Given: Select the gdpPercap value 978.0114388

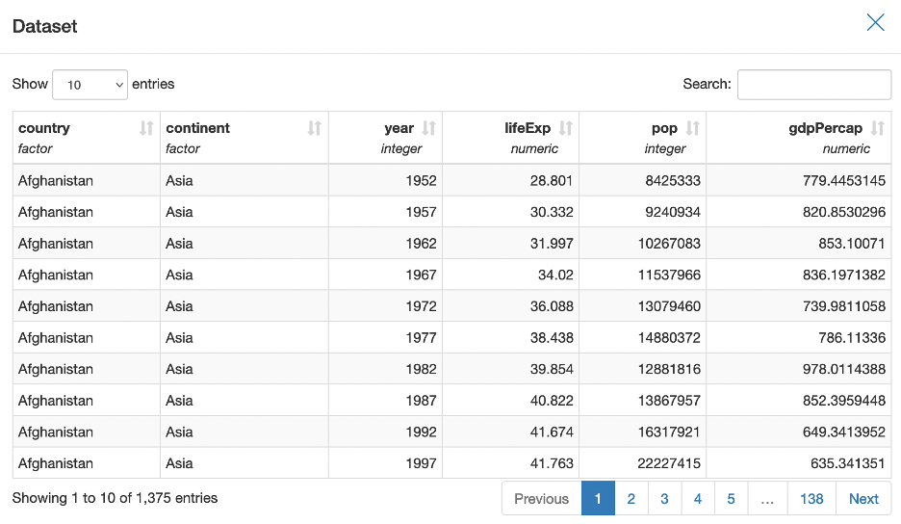Looking at the screenshot, I should click(x=843, y=369).
